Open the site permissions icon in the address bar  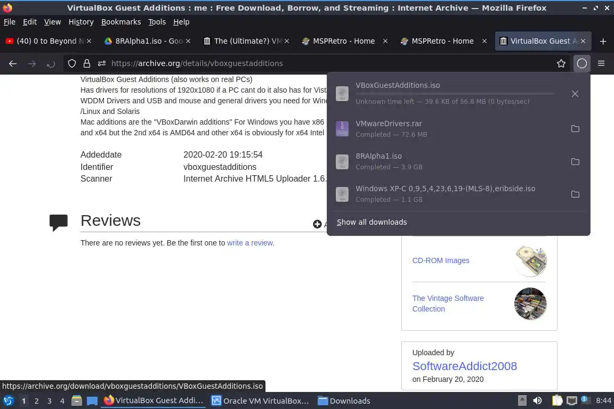pyautogui.click(x=102, y=63)
